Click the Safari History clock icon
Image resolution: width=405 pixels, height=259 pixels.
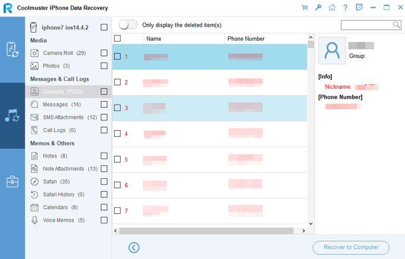click(34, 194)
